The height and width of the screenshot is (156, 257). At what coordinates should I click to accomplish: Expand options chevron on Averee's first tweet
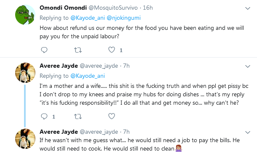pos(247,66)
